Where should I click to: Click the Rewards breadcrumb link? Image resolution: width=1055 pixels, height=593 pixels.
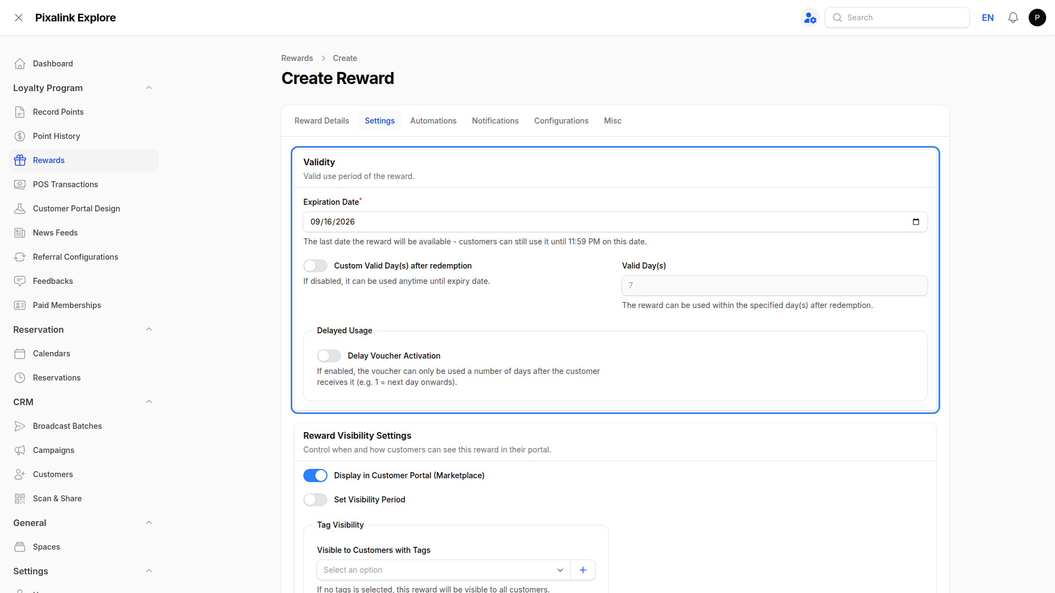297,58
